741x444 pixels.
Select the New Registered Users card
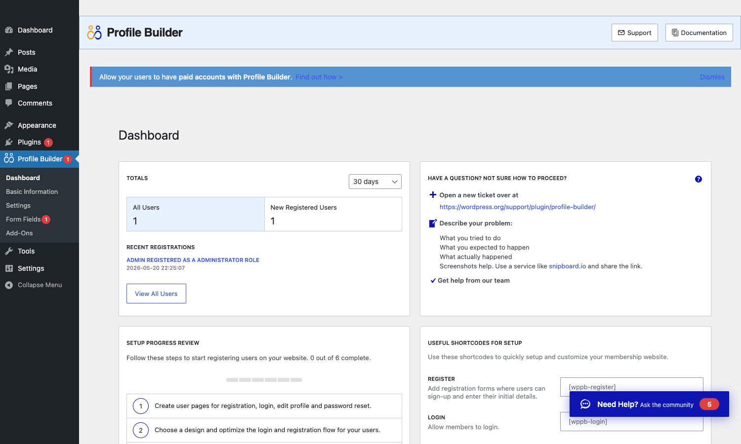[x=333, y=214]
